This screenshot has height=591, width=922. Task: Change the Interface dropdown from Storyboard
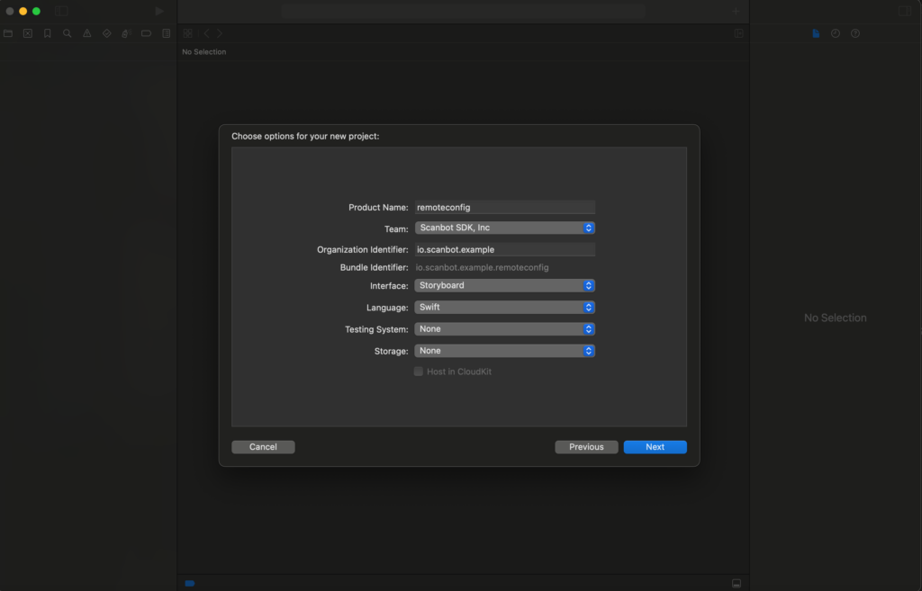pyautogui.click(x=504, y=285)
